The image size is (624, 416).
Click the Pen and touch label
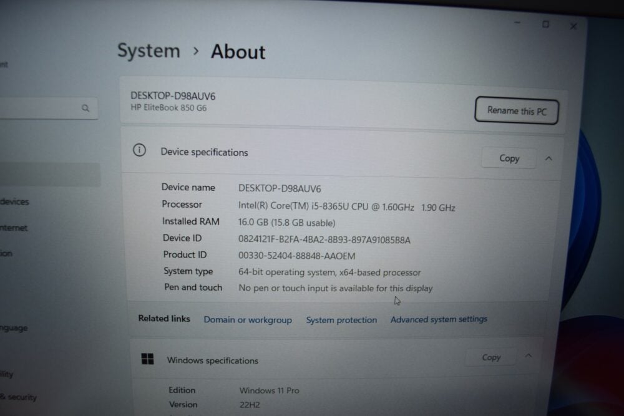point(193,287)
